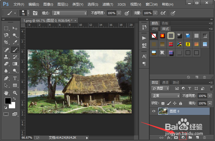This screenshot has width=215, height=141.
Task: Toggle Quick Mask mode
Action: click(6, 114)
